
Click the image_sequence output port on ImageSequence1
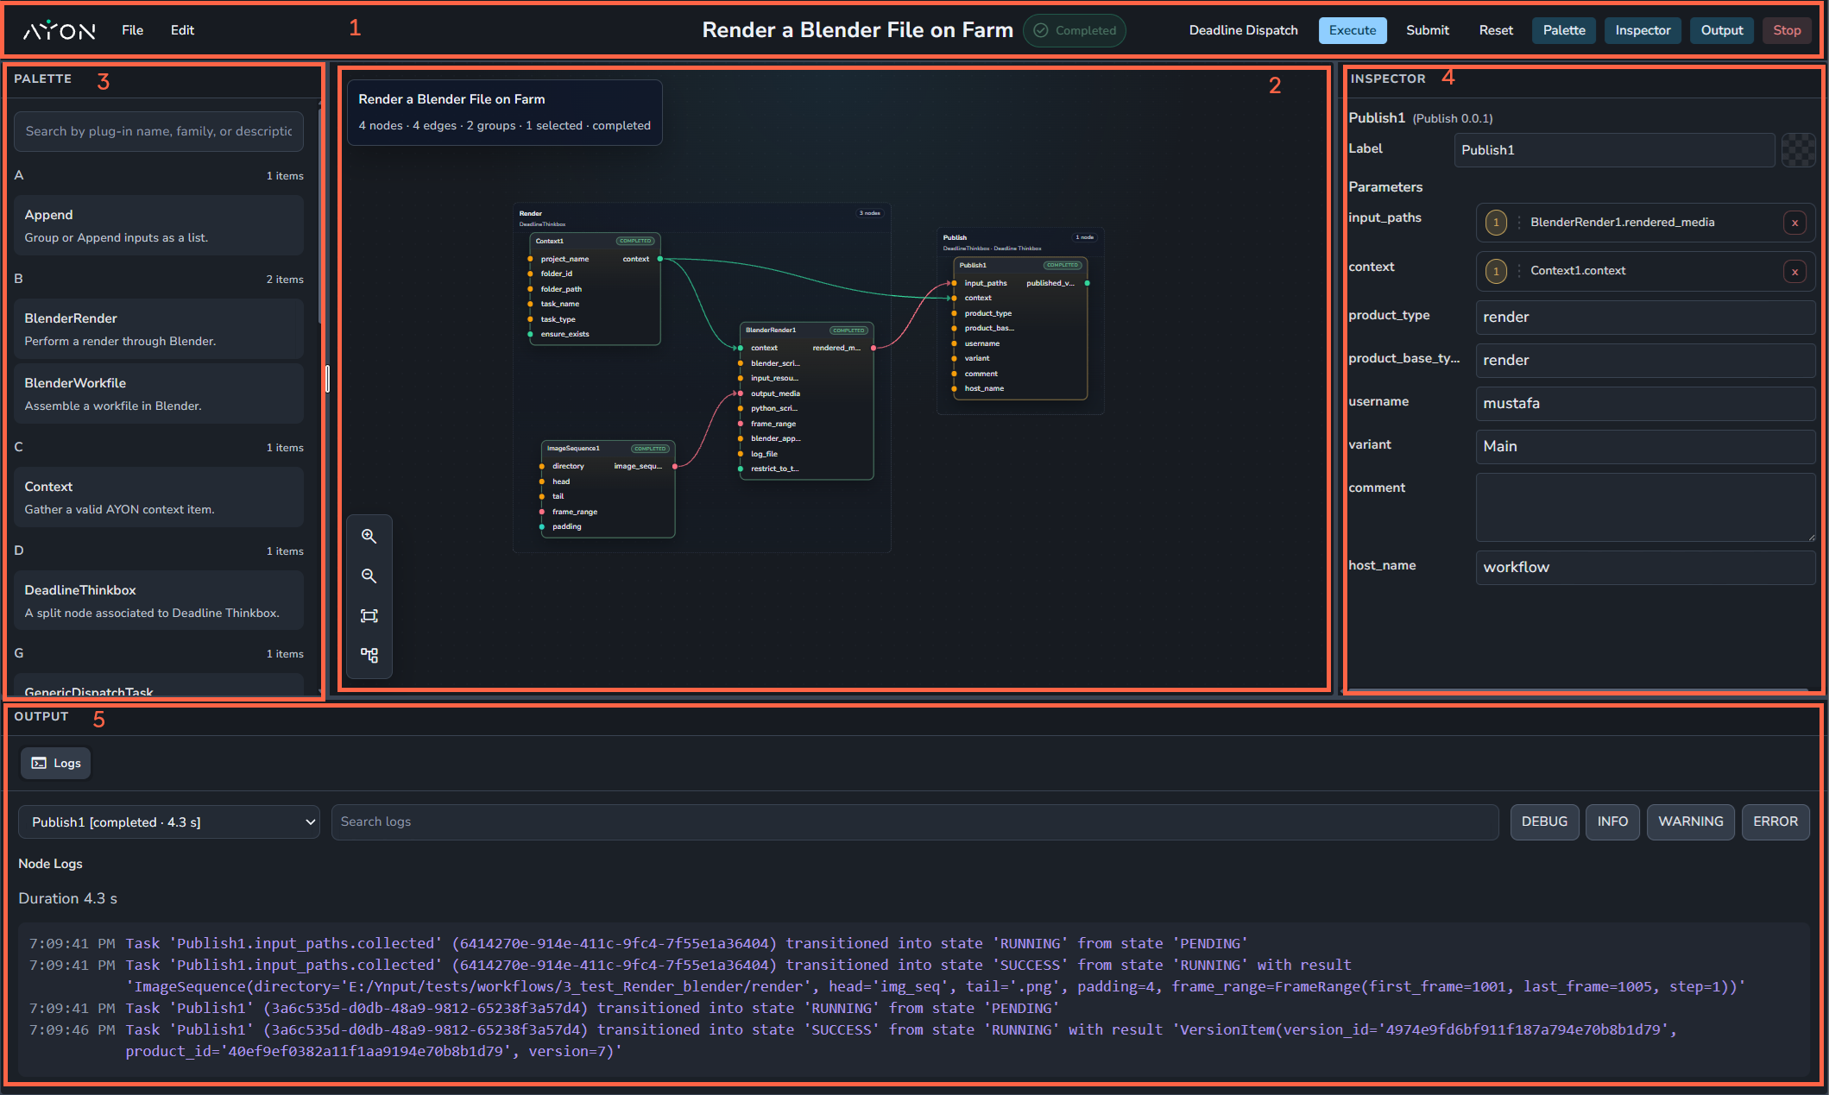click(675, 466)
